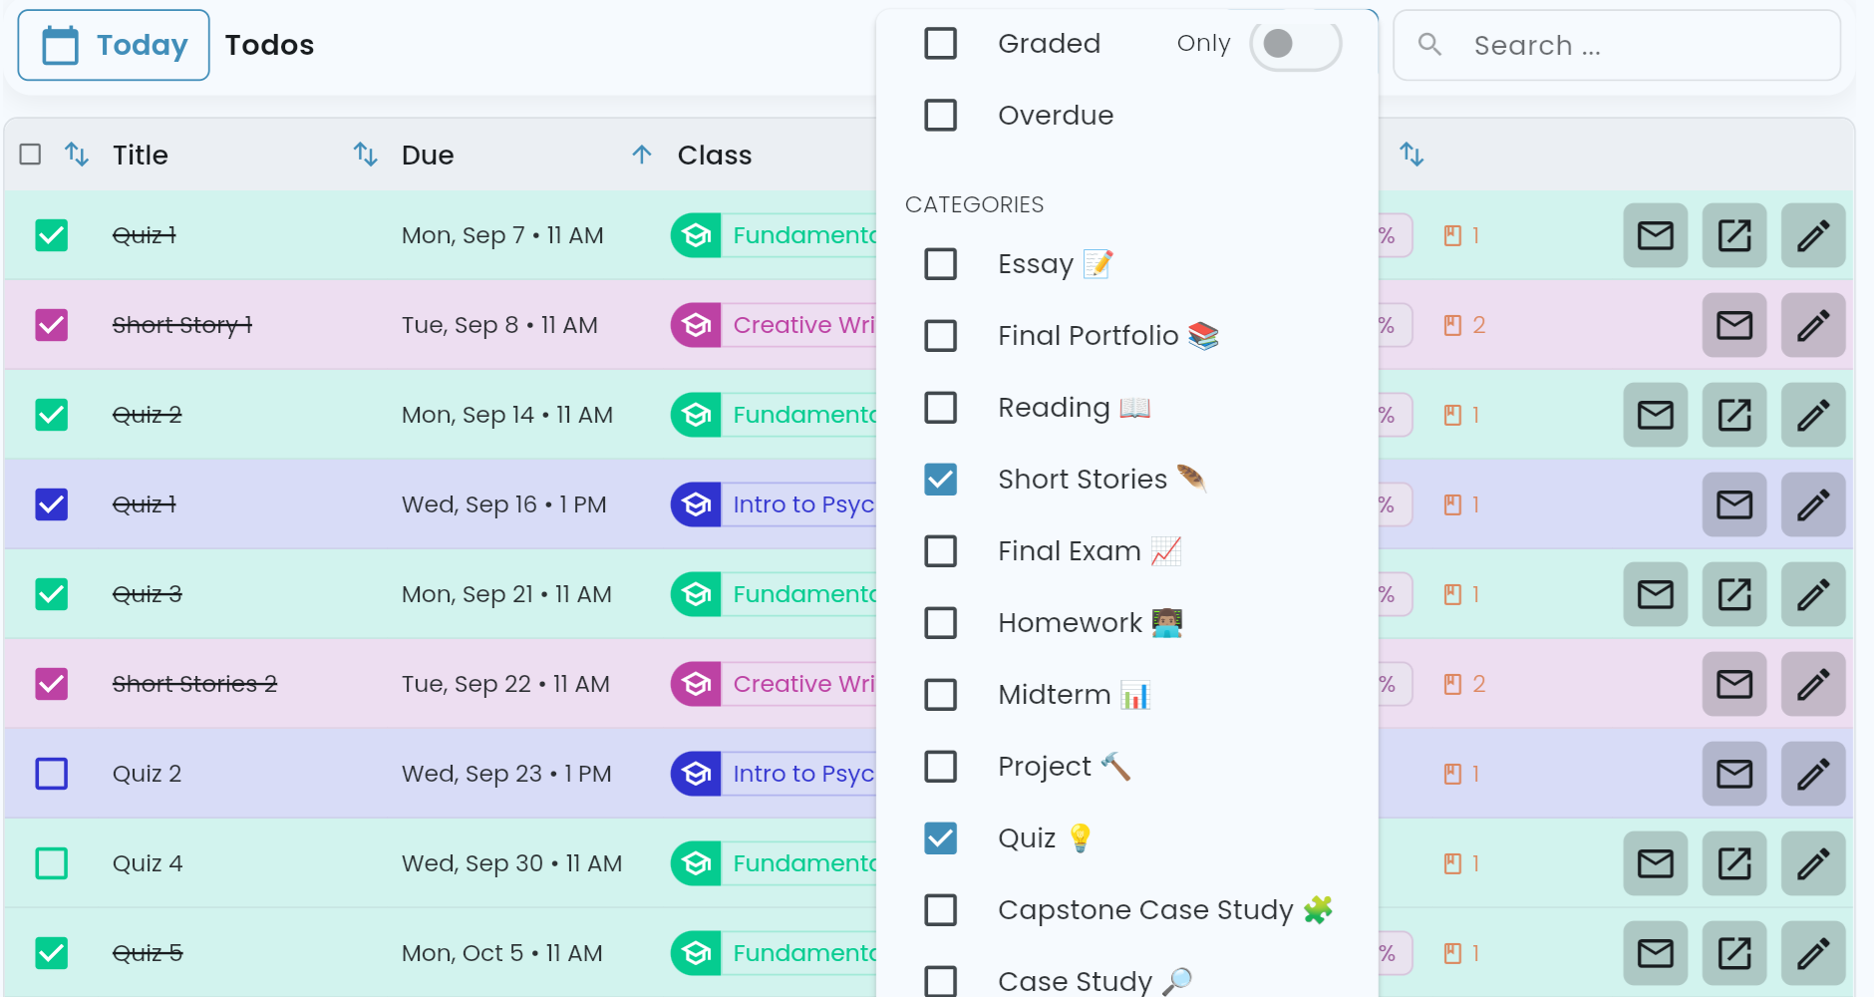Toggle ascending sort arrow next to Class

click(x=642, y=155)
